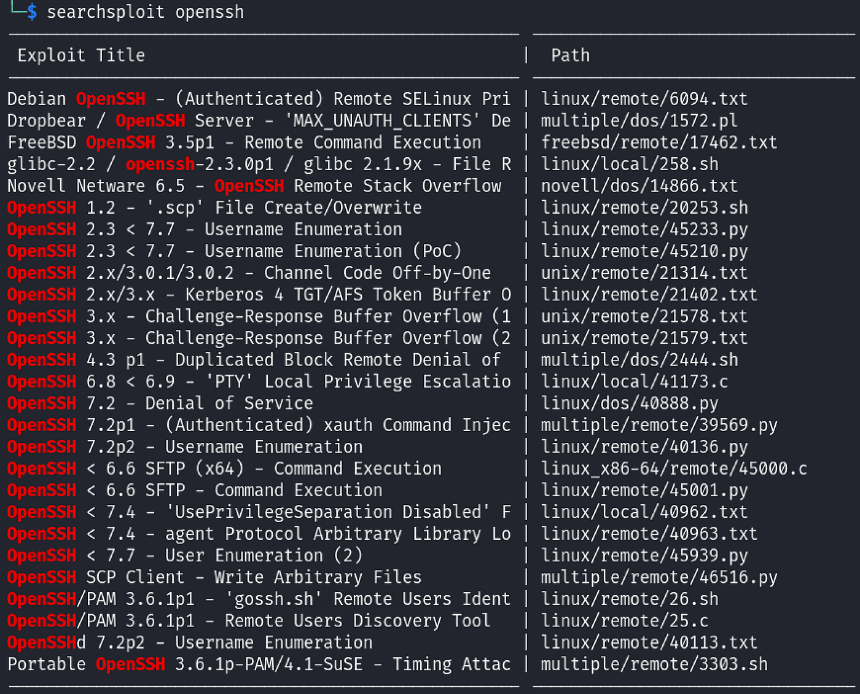Select path 'linux/remote/45001.py'
860x694 pixels.
pos(644,490)
